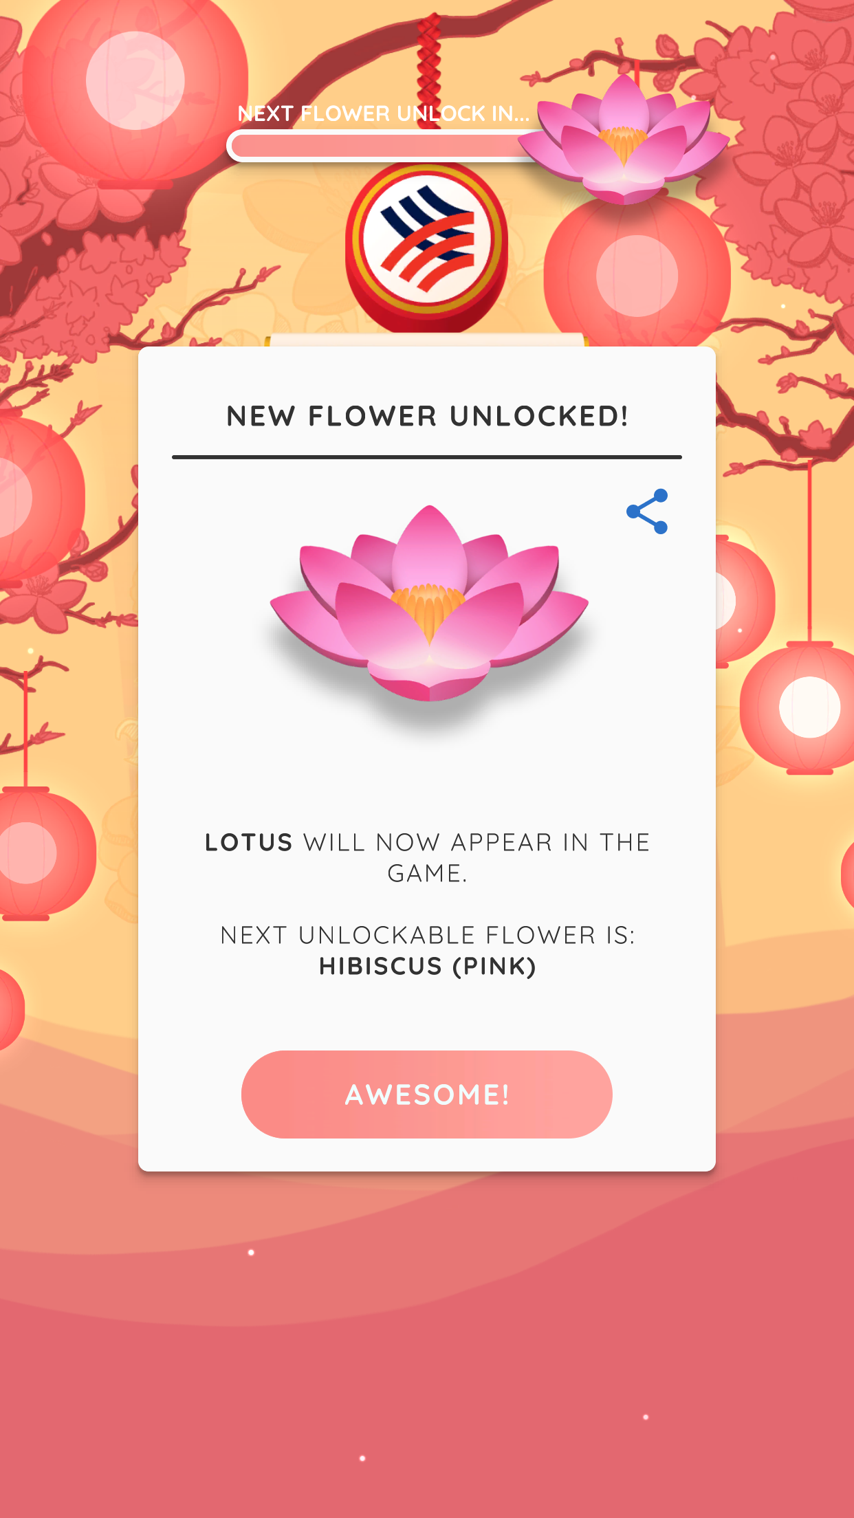Click the bold LOTUS word
Screen dimensions: 854x1518
pyautogui.click(x=249, y=843)
